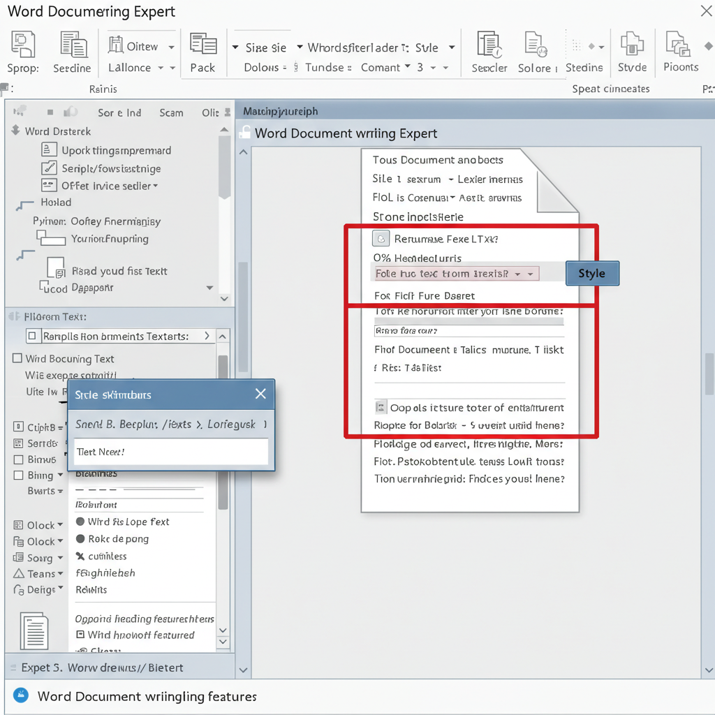Expand the Ucod Dppspartr dropdown arrow
Image resolution: width=715 pixels, height=715 pixels.
coord(209,288)
